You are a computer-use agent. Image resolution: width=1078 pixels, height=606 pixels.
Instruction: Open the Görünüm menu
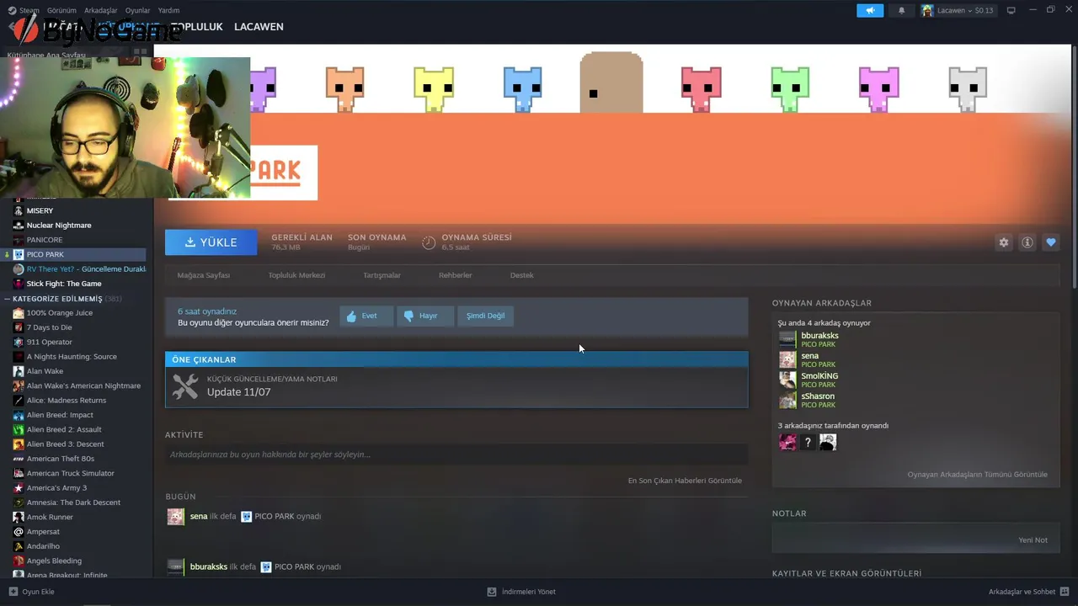click(61, 10)
